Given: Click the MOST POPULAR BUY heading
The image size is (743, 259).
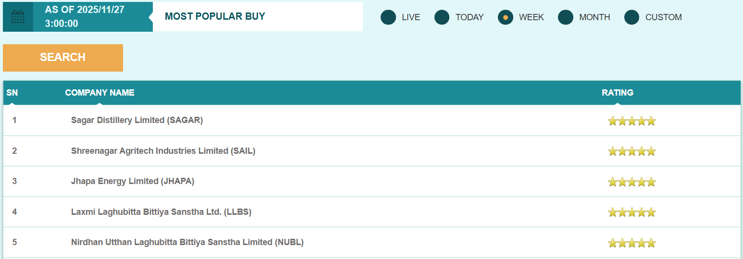Looking at the screenshot, I should coord(215,16).
